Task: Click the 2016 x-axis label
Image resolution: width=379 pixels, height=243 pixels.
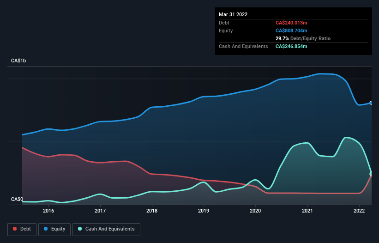Action: tap(48, 211)
